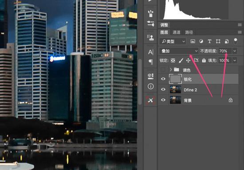Screen dimensions: 244x170
Task: Lock image pixels brush icon
Action: click(x=181, y=60)
